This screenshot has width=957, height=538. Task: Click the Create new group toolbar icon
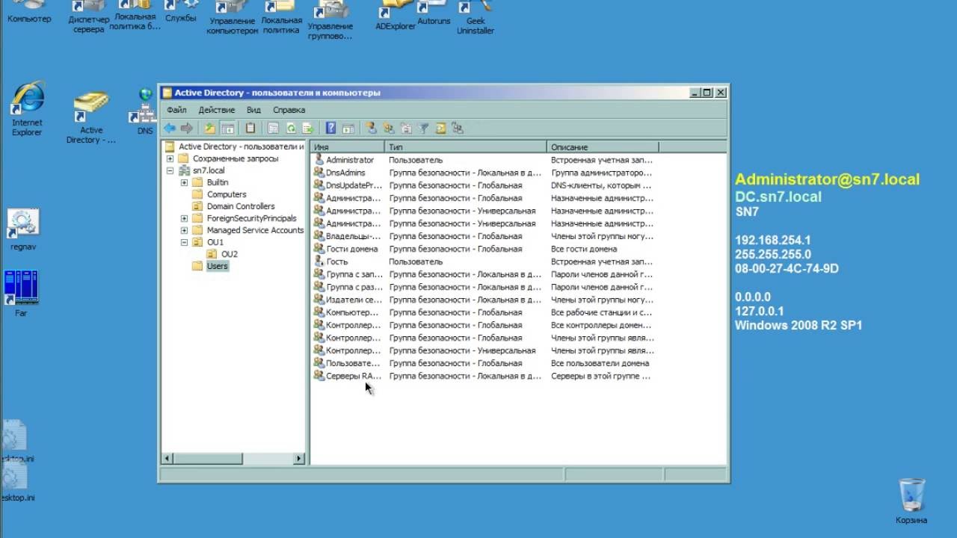(x=388, y=129)
